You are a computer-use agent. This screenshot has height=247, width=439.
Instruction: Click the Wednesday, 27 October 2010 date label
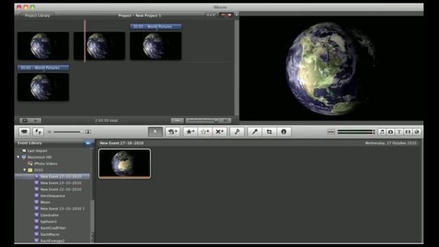coord(390,143)
